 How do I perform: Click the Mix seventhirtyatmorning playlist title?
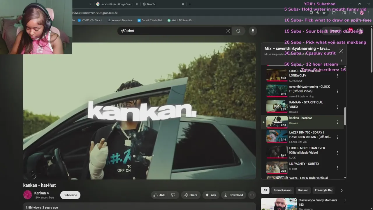[x=297, y=48]
